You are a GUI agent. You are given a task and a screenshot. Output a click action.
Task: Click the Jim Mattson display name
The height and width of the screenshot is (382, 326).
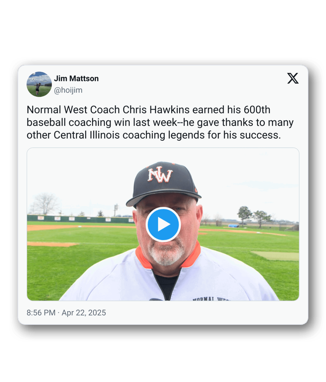click(x=76, y=78)
